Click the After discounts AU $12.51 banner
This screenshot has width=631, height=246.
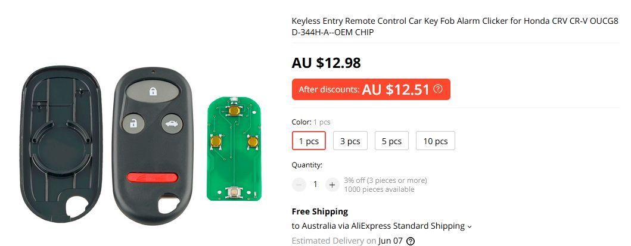pos(371,89)
